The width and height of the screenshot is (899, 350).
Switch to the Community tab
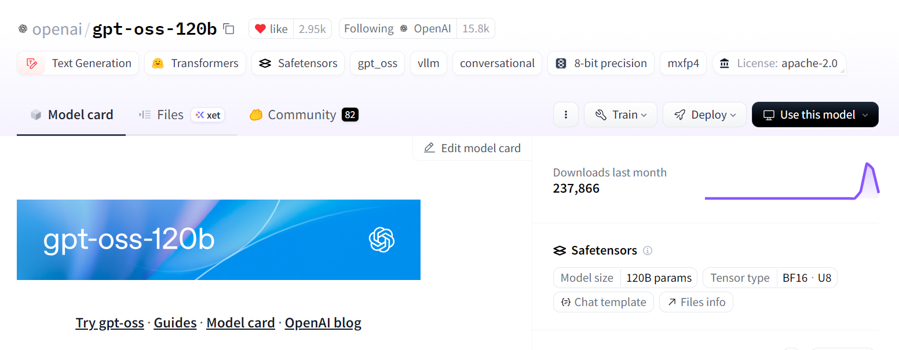coord(304,115)
